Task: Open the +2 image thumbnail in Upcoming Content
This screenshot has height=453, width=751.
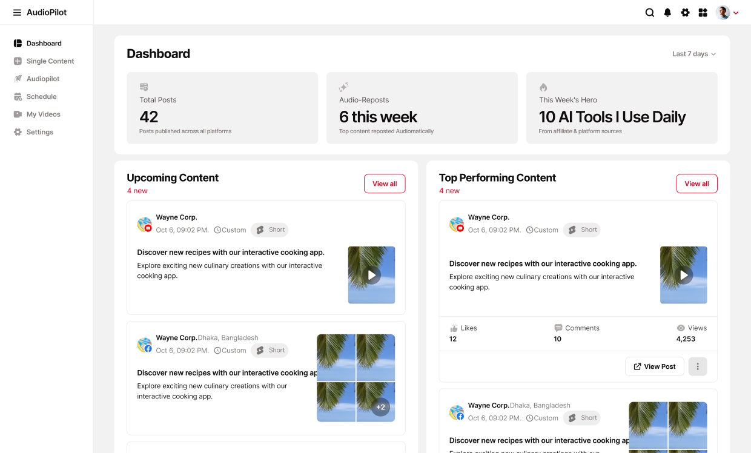Action: point(380,407)
